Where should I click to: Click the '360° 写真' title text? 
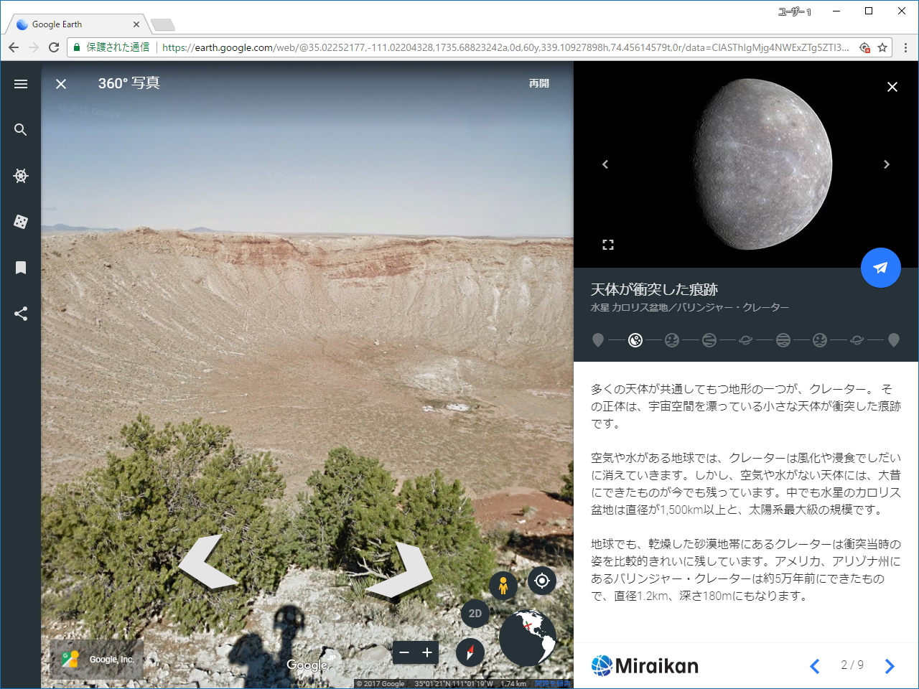pos(129,83)
